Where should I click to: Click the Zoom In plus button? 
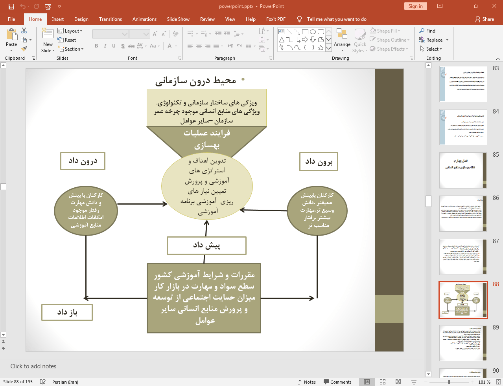pos(472,382)
